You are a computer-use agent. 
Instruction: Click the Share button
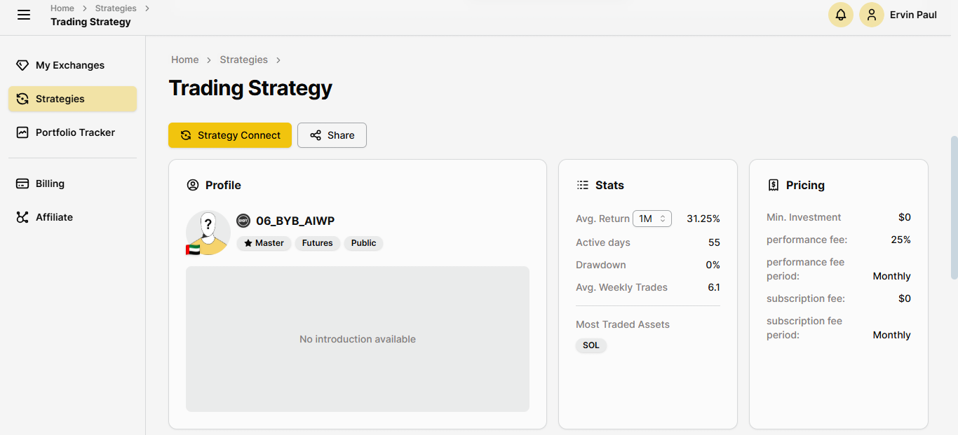coord(332,135)
